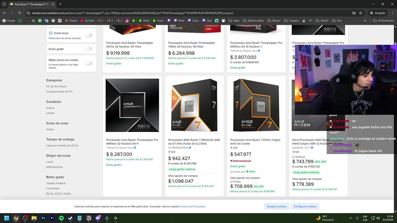The height and width of the screenshot is (223, 397).
Task: Open Premiere Pro from the taskbar
Action: pyautogui.click(x=52, y=218)
